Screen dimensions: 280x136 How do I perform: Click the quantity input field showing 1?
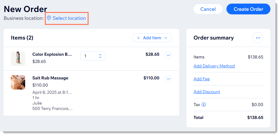(93, 56)
